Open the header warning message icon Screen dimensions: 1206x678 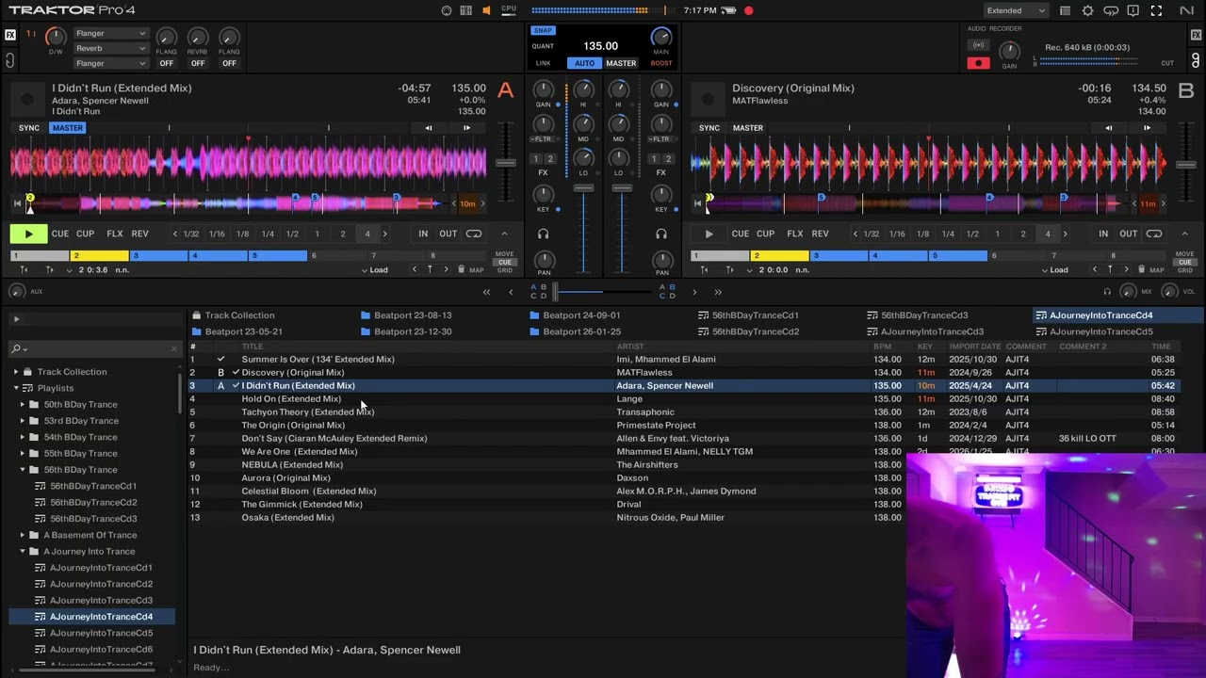1133,10
